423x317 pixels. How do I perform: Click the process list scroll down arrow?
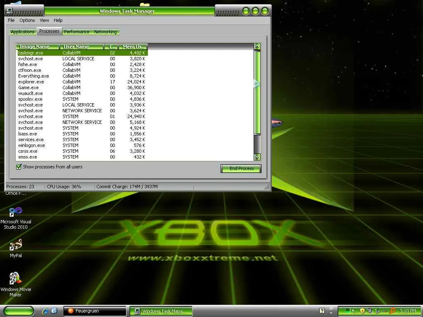tap(257, 157)
